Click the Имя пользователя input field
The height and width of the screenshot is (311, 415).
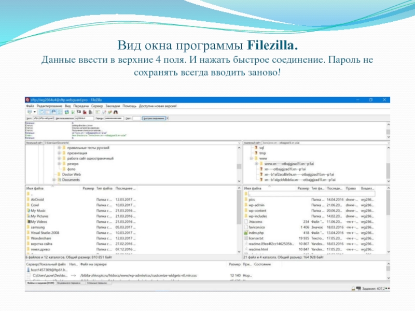point(84,118)
